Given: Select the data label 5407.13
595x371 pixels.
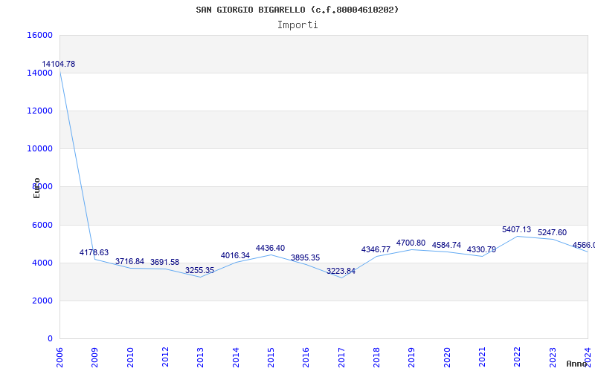Looking at the screenshot, I should (516, 229).
